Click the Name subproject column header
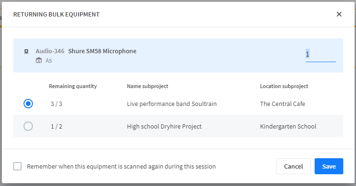The height and width of the screenshot is (186, 356). point(148,86)
